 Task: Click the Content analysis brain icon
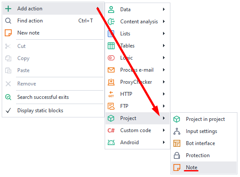click(111, 22)
